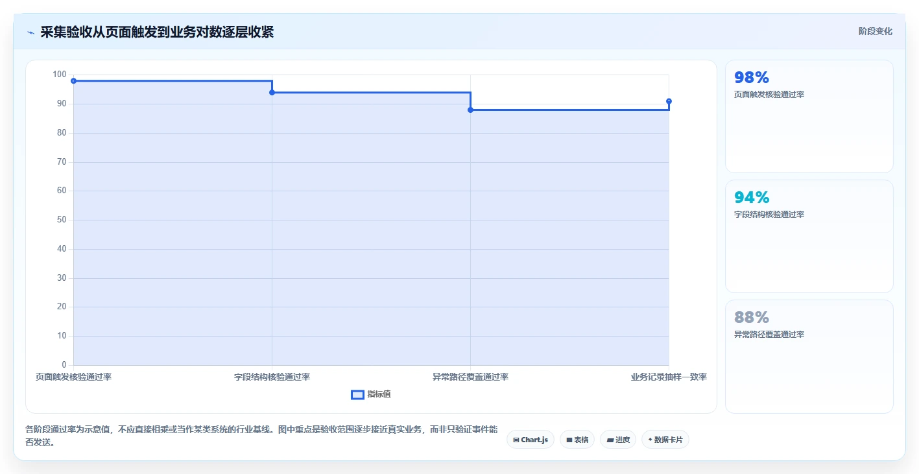Select the 进度 chip

(x=618, y=440)
